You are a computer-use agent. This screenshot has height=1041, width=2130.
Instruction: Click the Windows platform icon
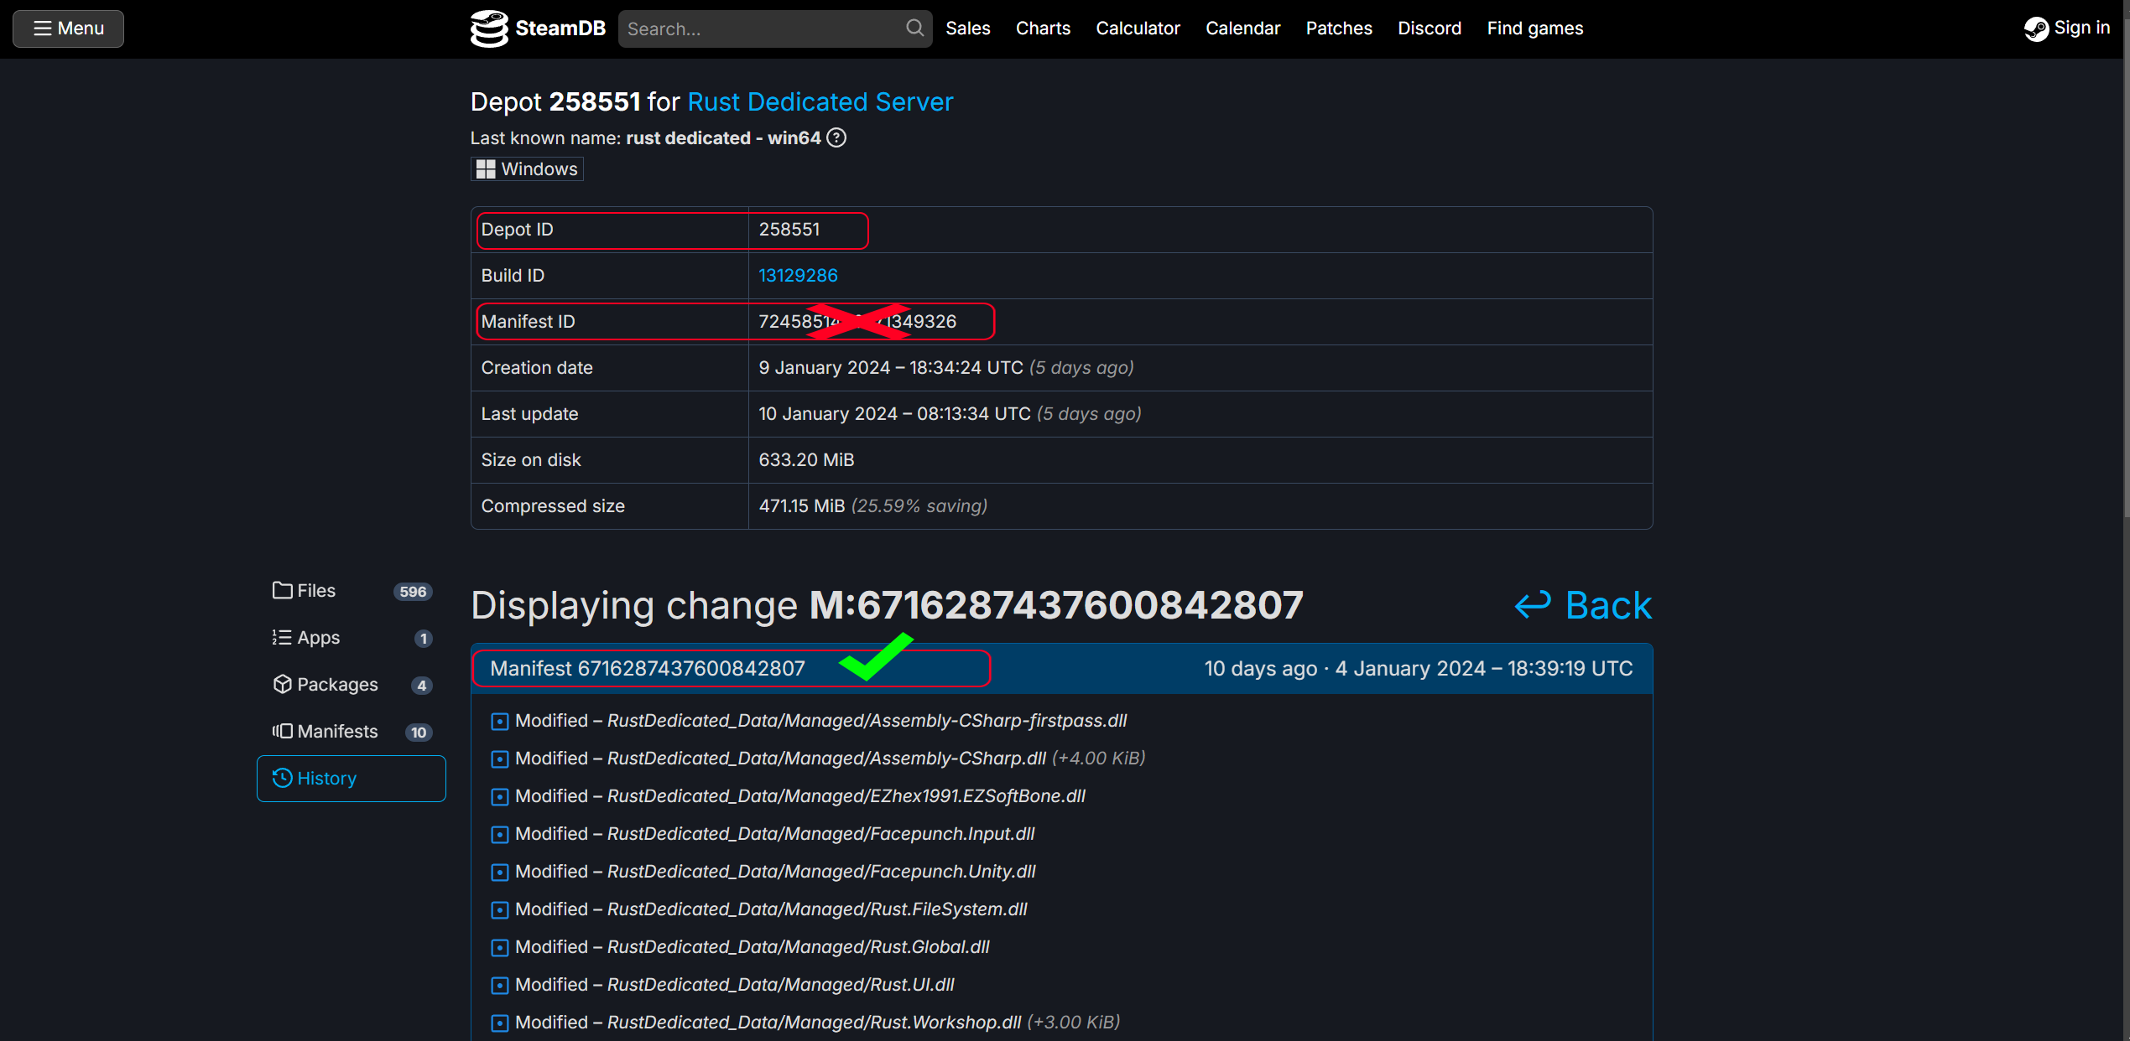click(485, 168)
